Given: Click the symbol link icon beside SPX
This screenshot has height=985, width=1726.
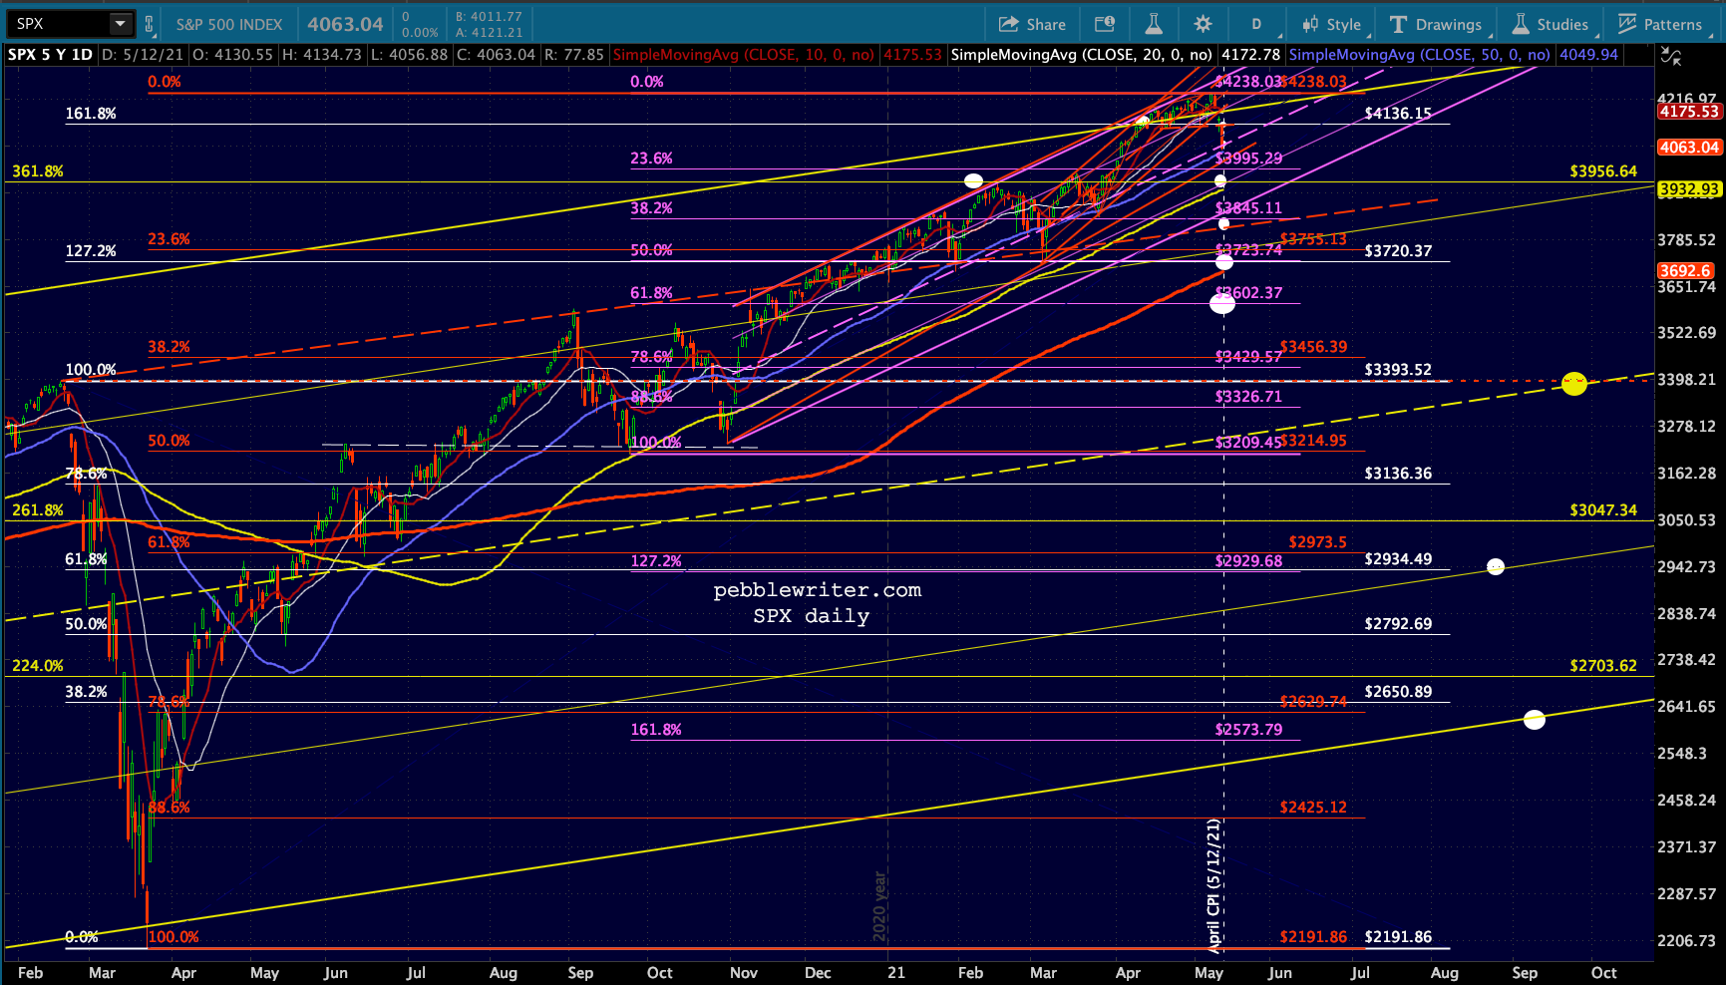Looking at the screenshot, I should tap(150, 24).
